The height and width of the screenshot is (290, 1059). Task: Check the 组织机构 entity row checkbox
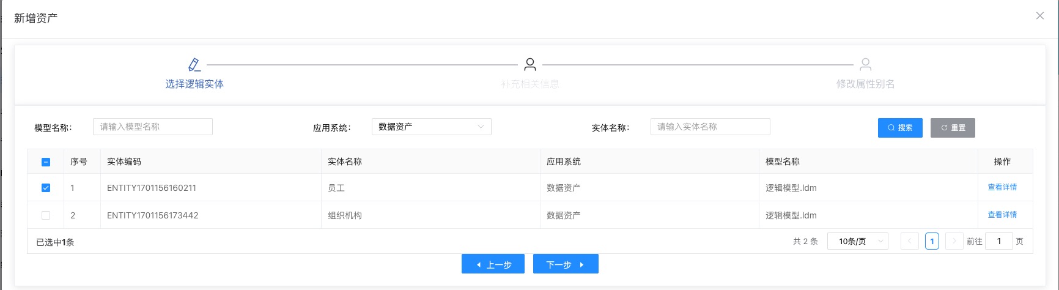point(46,215)
